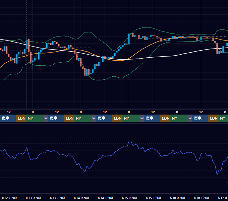The image size is (228, 201).
Task: Click the 3/14 12:00 date label
Action: click(105, 198)
